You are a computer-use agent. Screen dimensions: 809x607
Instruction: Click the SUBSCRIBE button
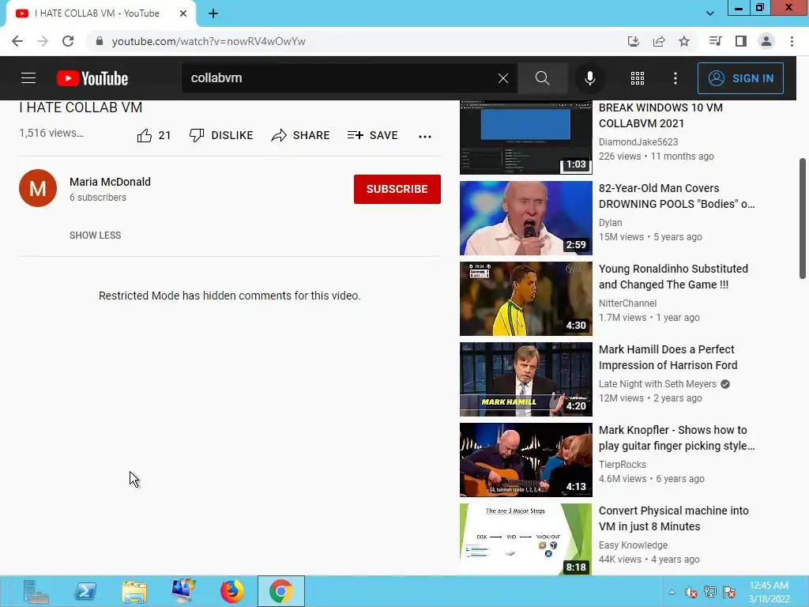[397, 189]
